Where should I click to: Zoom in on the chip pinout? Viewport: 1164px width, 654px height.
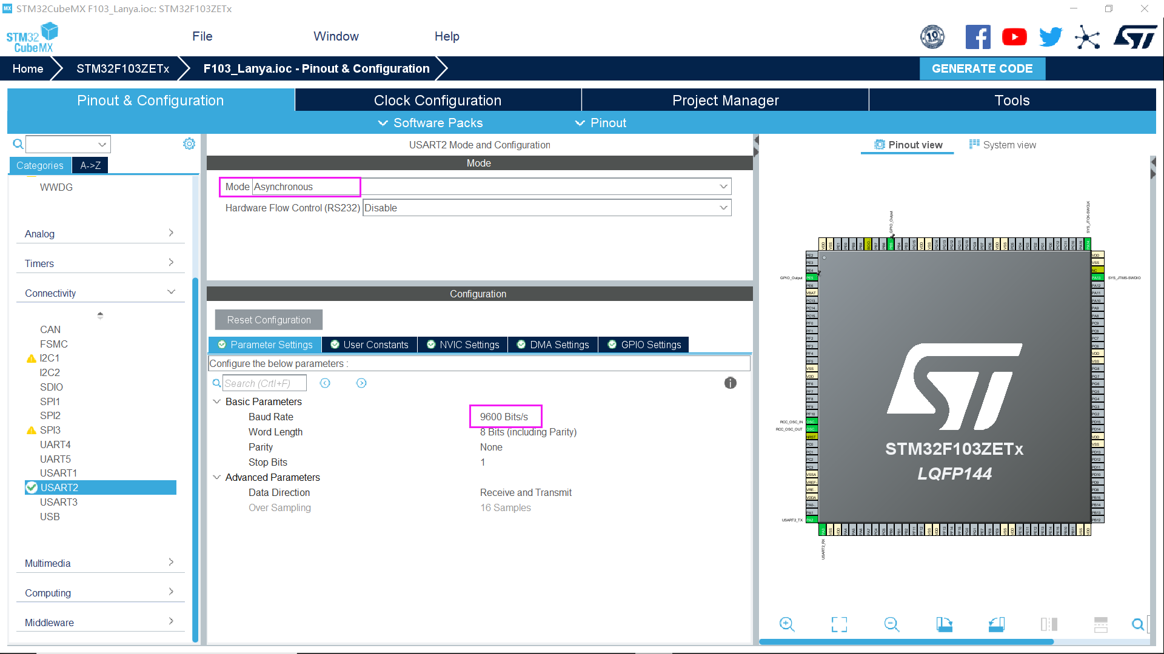(787, 624)
